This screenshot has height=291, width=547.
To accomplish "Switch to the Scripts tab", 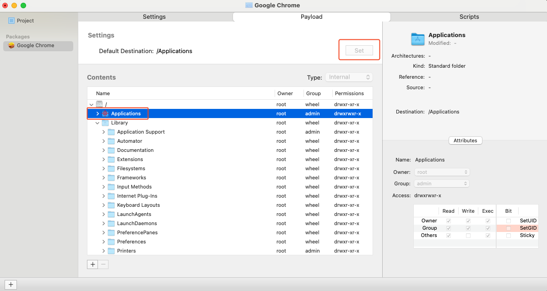I will click(x=469, y=17).
